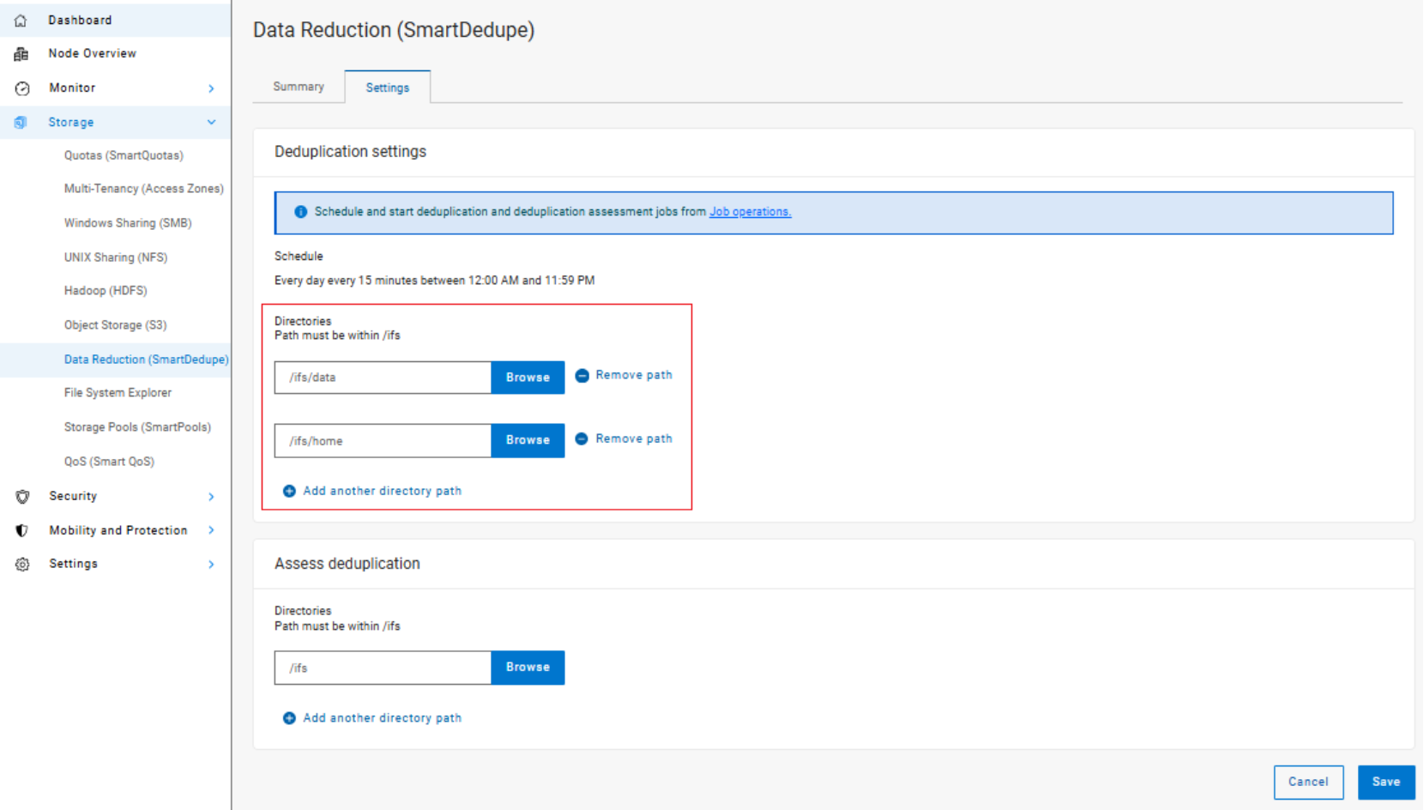Click the /ifs/home directory input field
The image size is (1424, 810).
coord(383,440)
